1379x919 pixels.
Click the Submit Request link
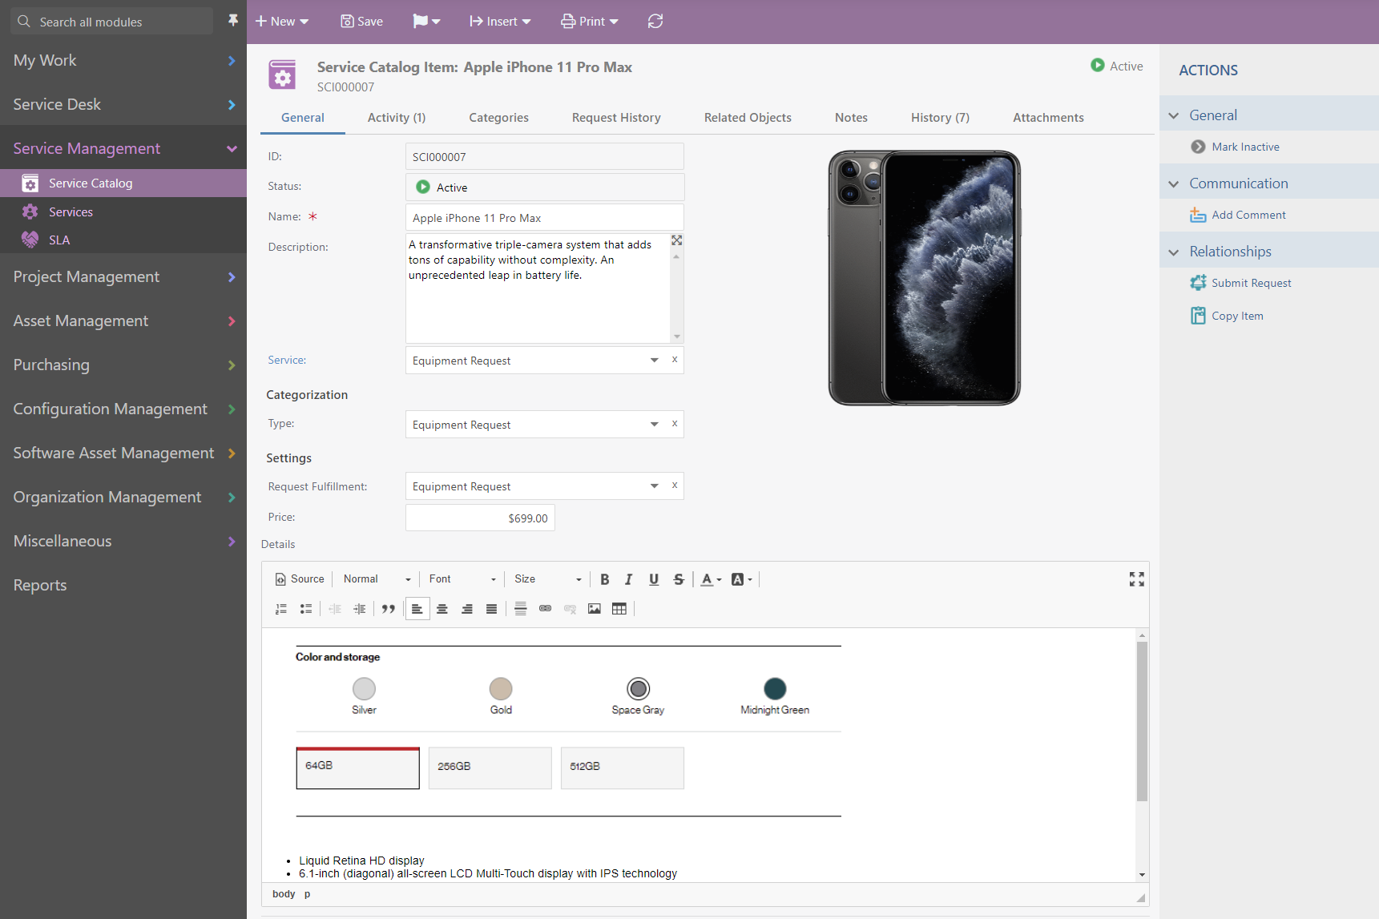tap(1251, 284)
